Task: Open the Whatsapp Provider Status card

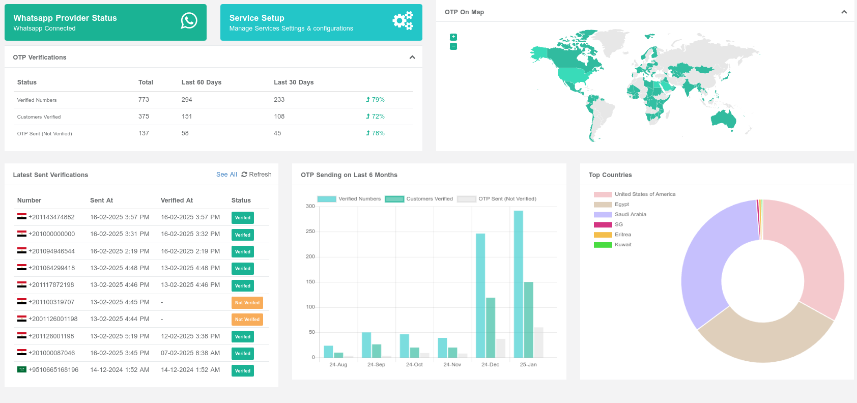Action: coord(105,22)
